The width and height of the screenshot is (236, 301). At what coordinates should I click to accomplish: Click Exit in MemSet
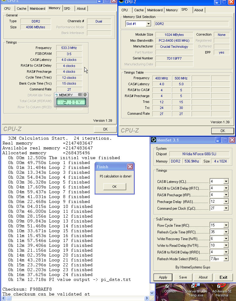[223, 277]
